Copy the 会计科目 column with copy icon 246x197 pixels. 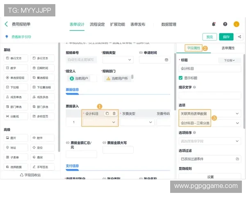(107, 113)
